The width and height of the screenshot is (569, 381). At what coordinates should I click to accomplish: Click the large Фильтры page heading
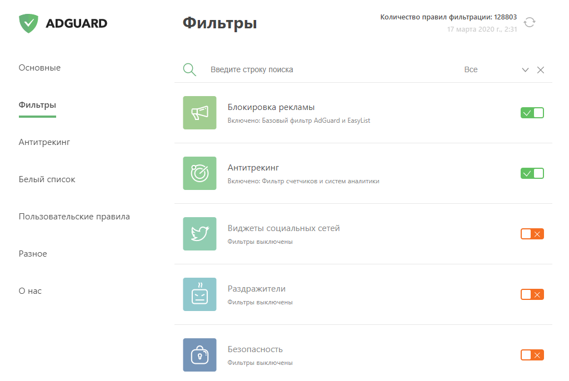point(219,23)
